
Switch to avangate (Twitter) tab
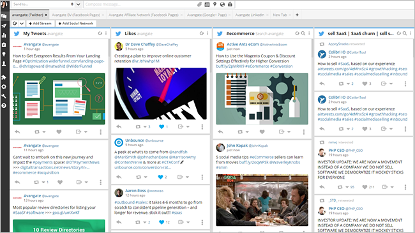(x=27, y=15)
